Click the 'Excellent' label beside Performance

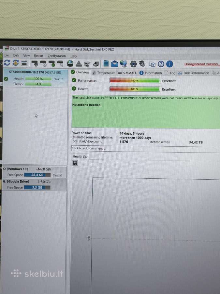tap(169, 81)
